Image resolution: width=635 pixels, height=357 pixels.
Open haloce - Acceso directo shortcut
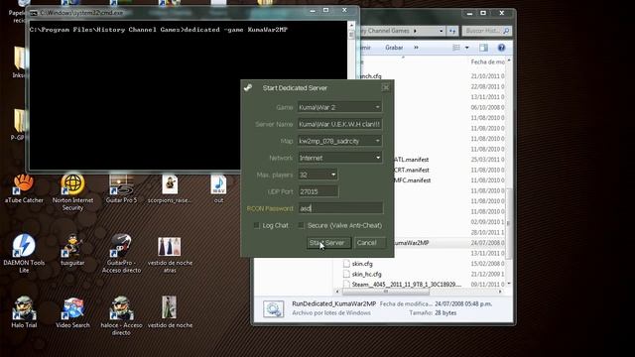click(x=121, y=308)
